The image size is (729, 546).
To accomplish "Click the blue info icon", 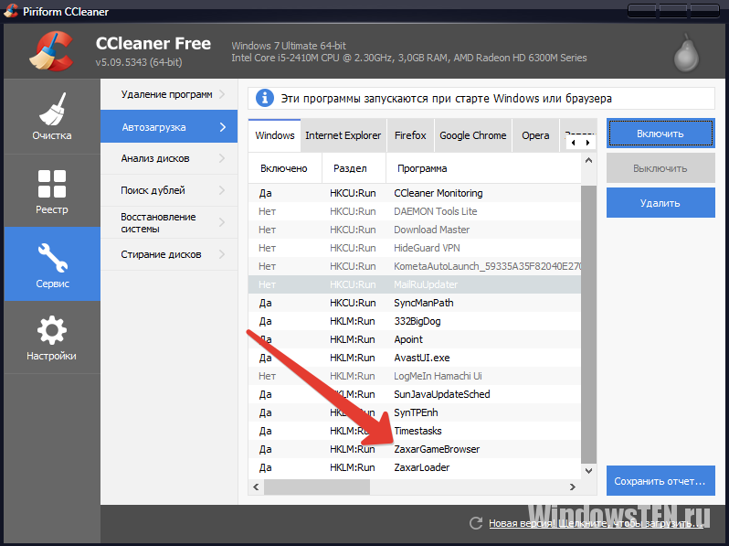I will pyautogui.click(x=265, y=98).
